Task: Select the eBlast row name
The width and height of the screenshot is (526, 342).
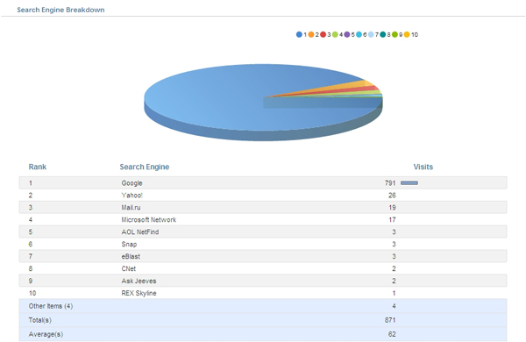Action: coord(131,256)
